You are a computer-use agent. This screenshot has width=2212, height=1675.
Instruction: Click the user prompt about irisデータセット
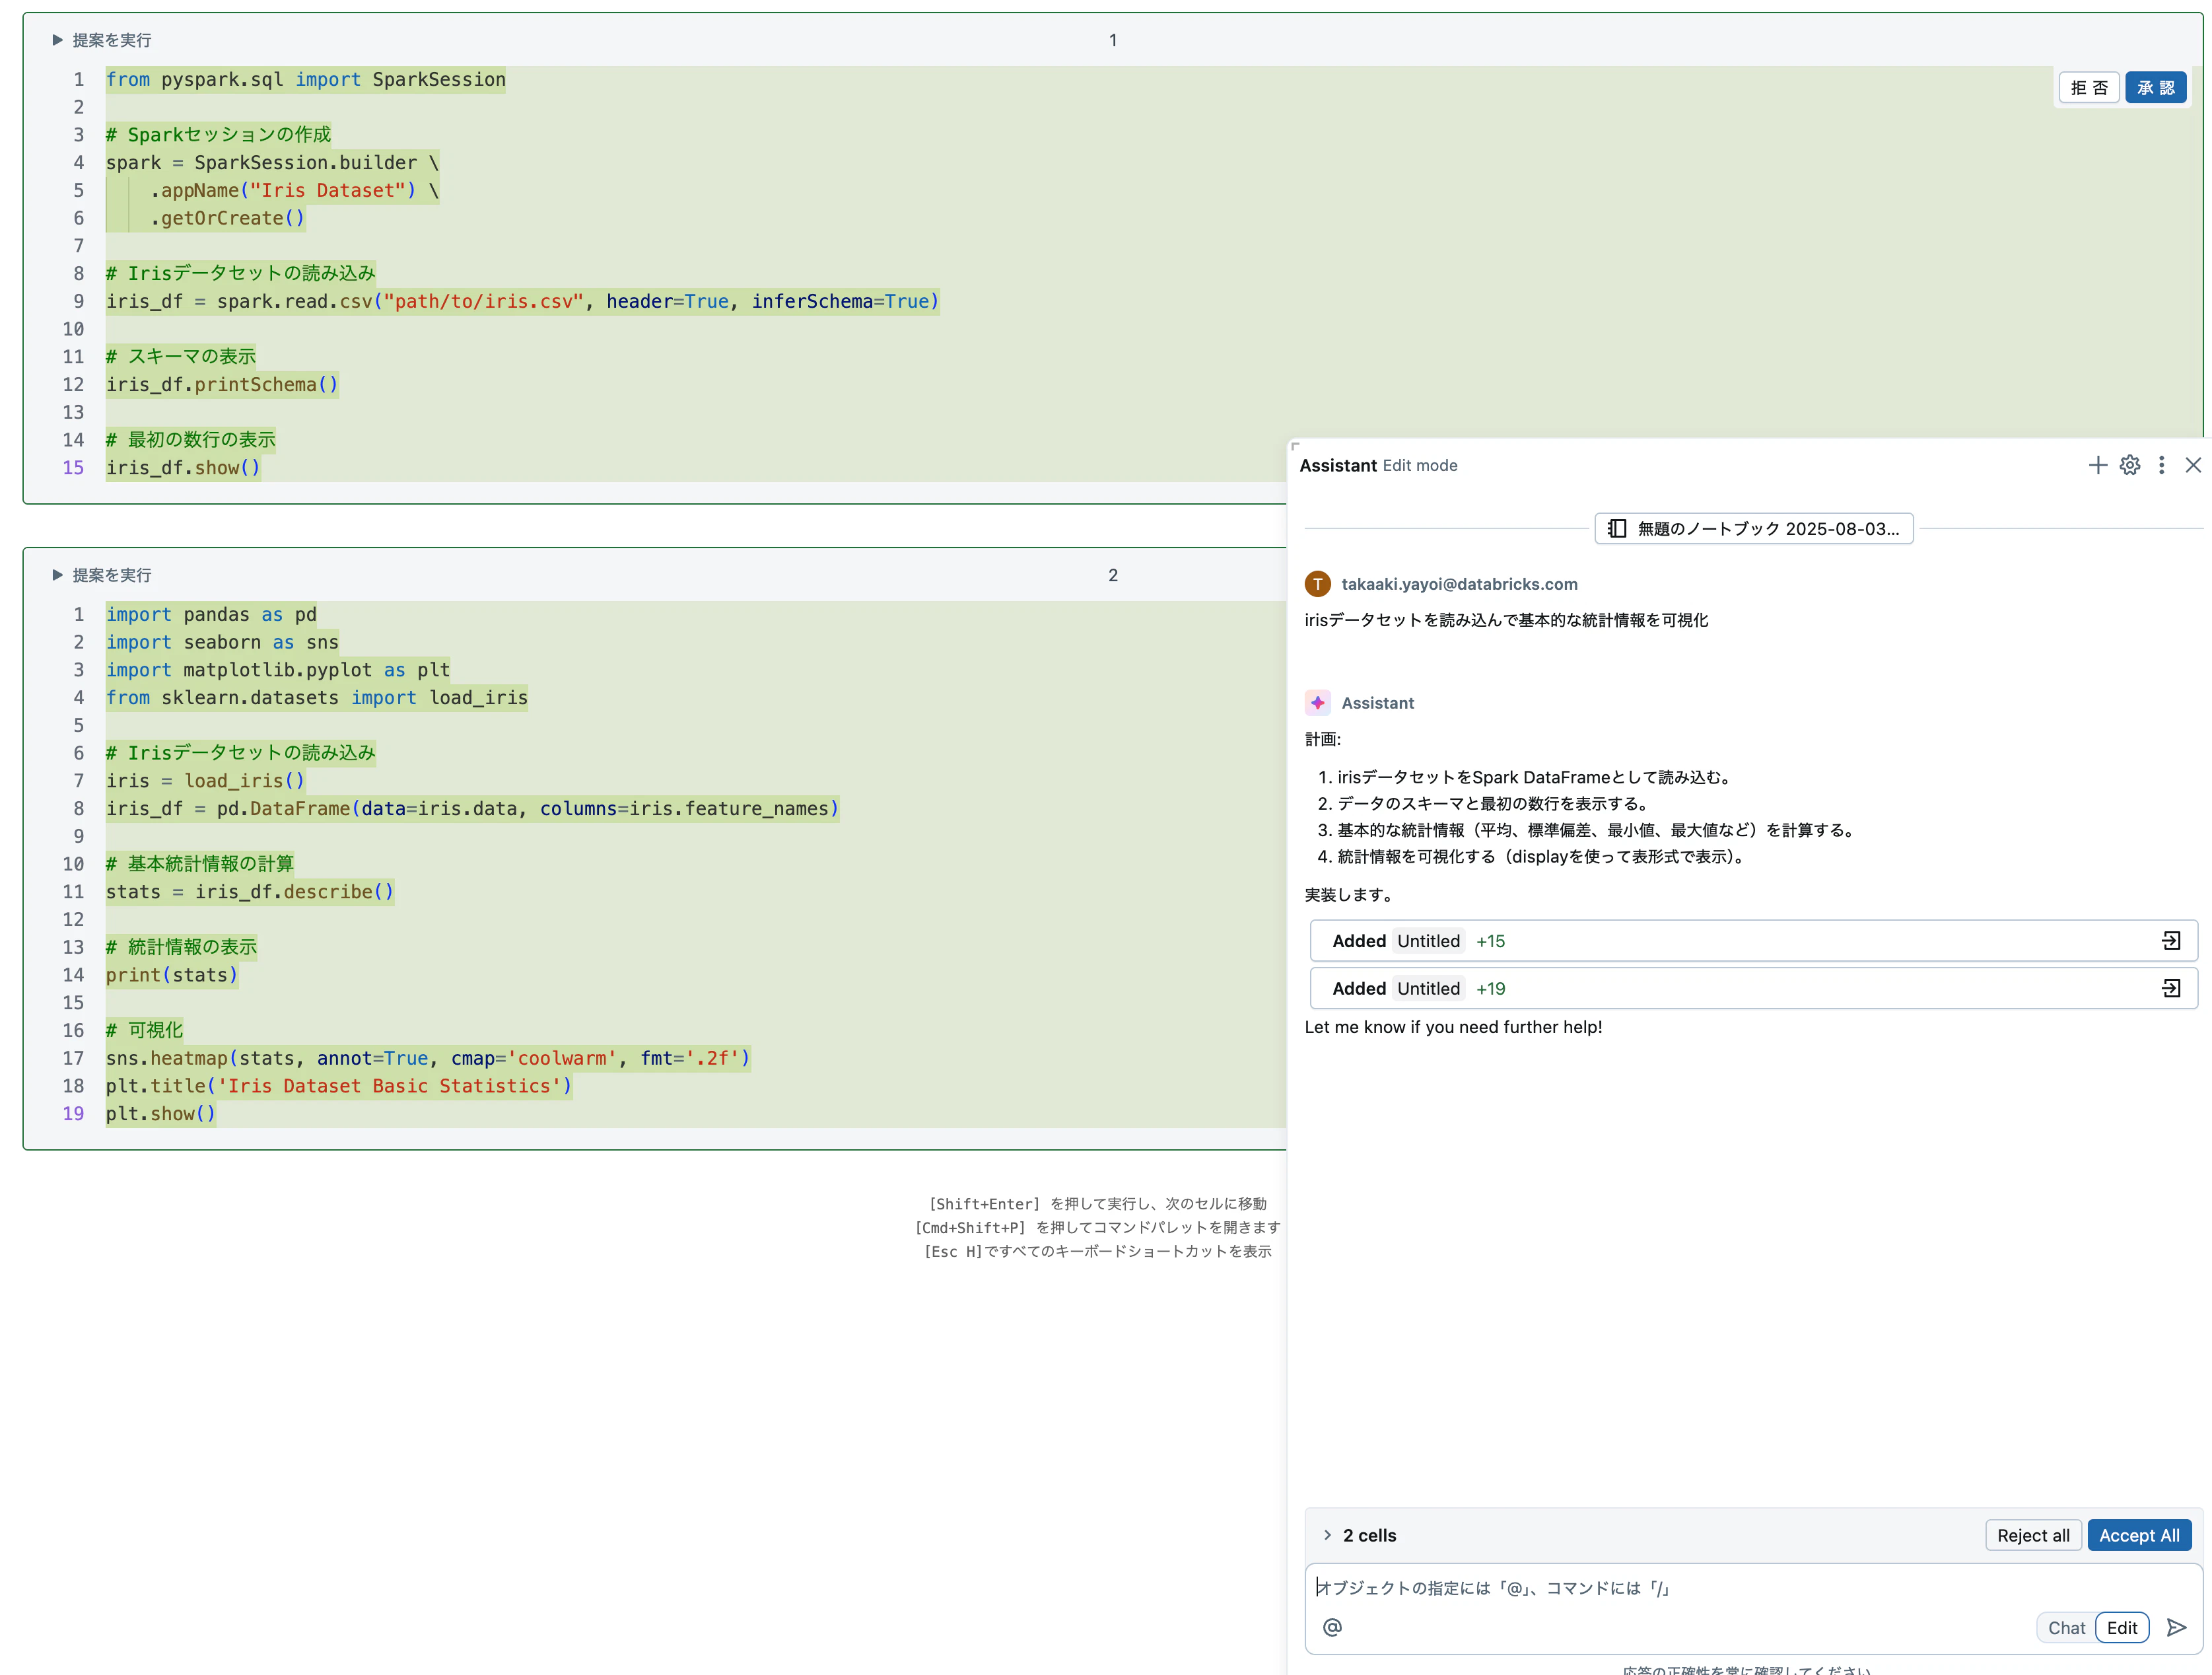1506,620
